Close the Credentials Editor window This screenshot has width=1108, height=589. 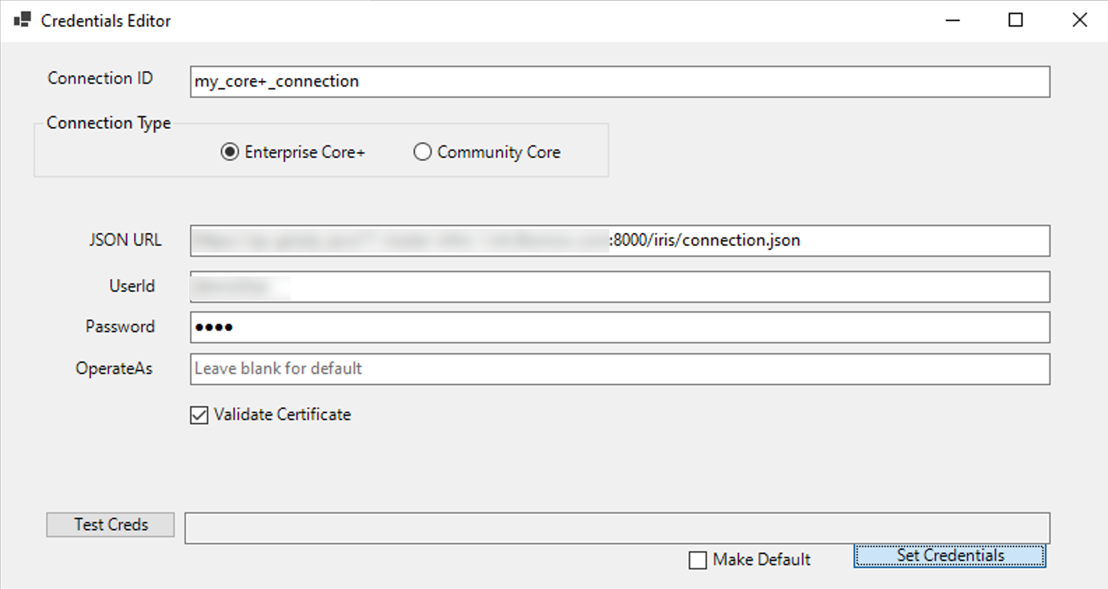click(1079, 20)
